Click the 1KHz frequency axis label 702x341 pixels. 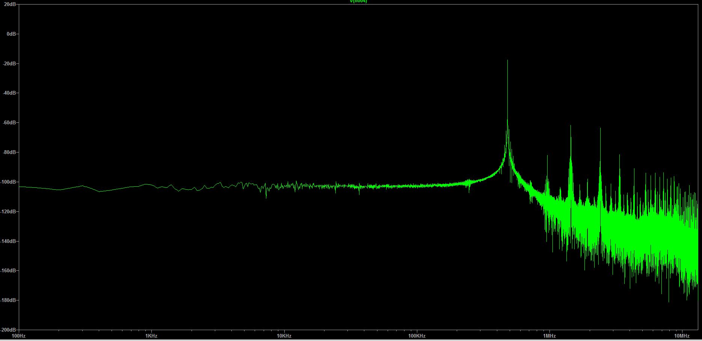tap(151, 336)
